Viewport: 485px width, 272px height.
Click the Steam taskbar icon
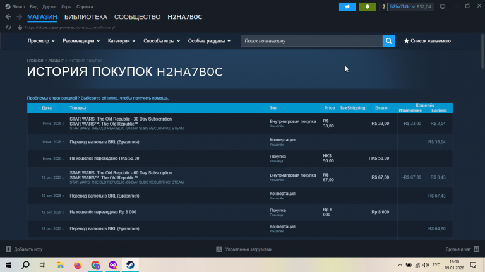(x=130, y=265)
